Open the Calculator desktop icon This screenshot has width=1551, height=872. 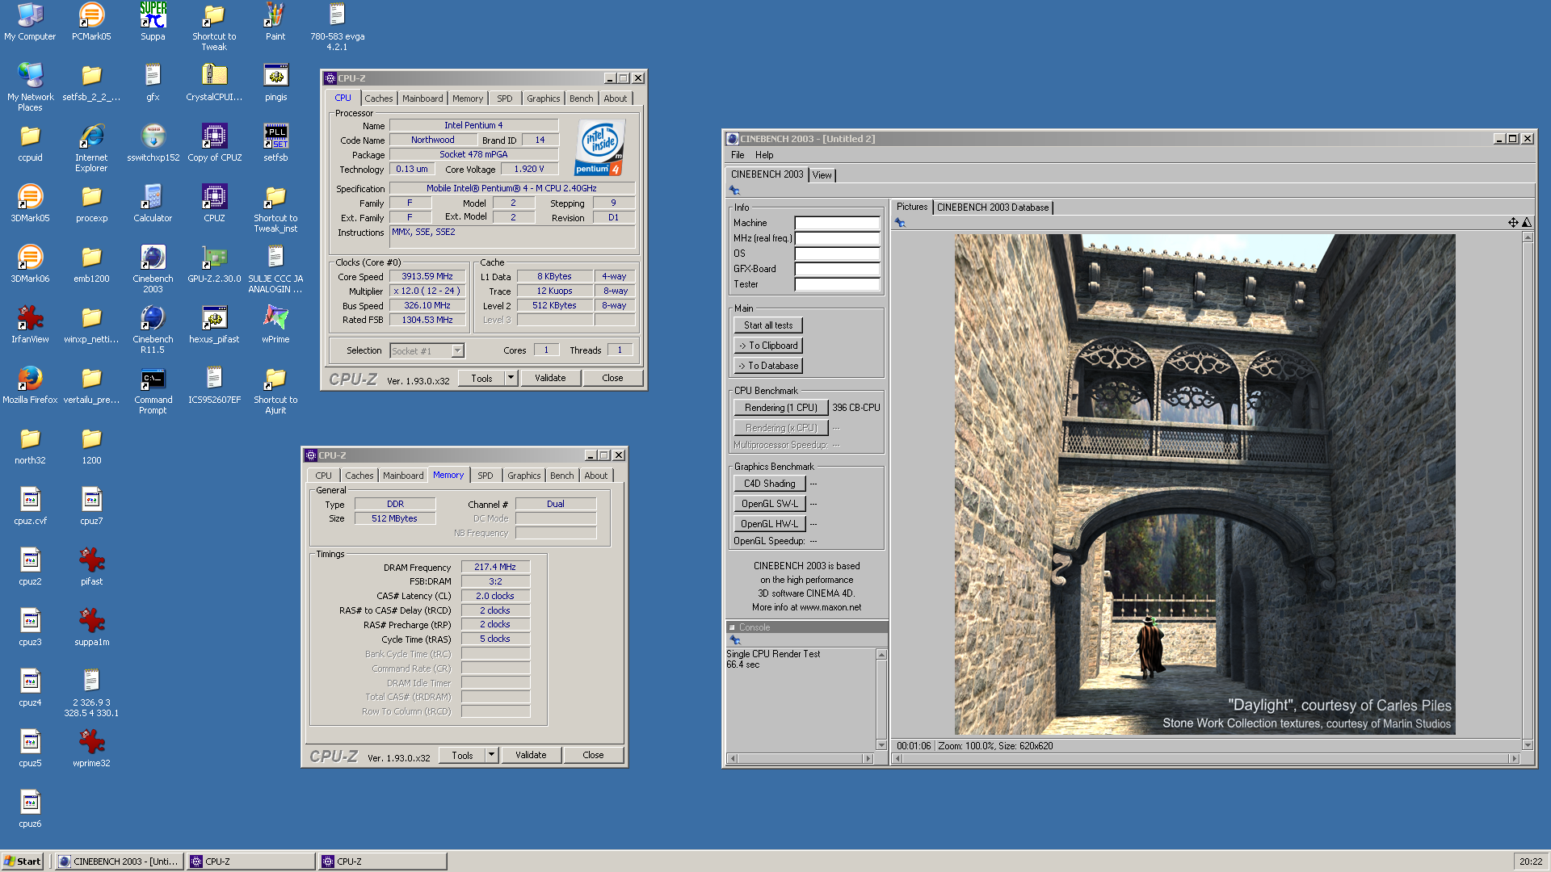click(153, 203)
